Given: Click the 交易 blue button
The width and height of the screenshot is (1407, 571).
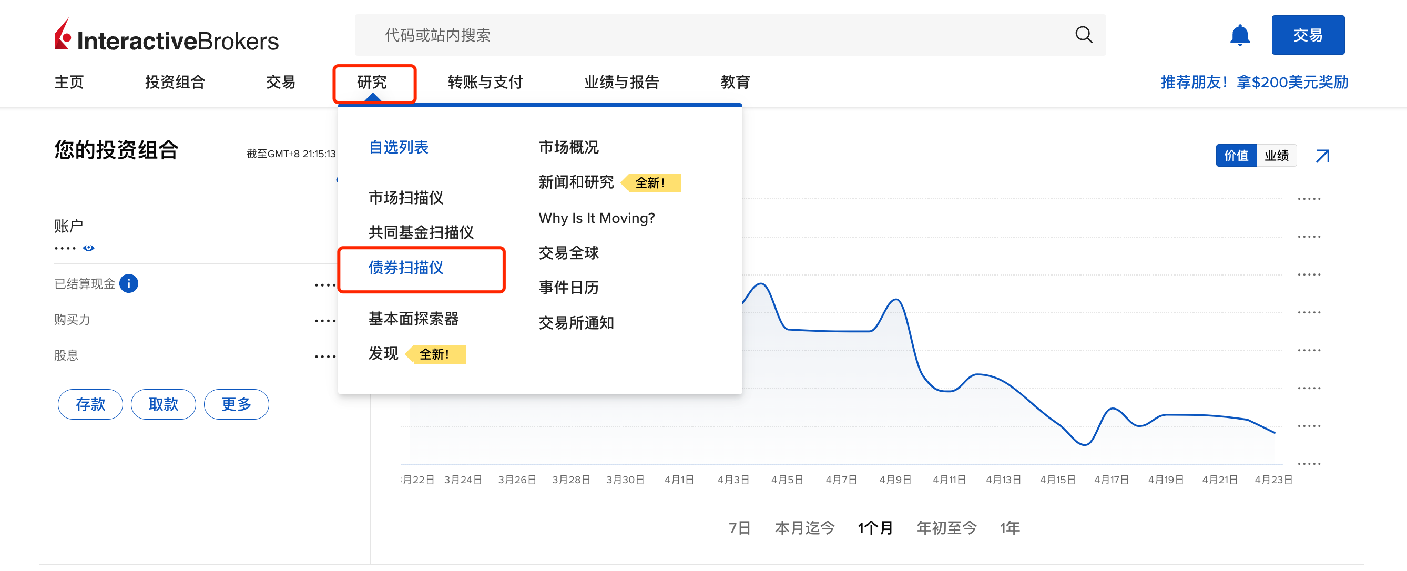Looking at the screenshot, I should (1308, 35).
